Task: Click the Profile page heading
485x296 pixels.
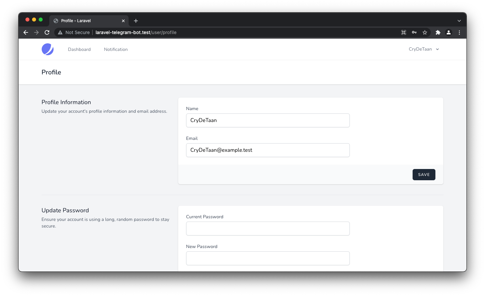Action: tap(51, 72)
